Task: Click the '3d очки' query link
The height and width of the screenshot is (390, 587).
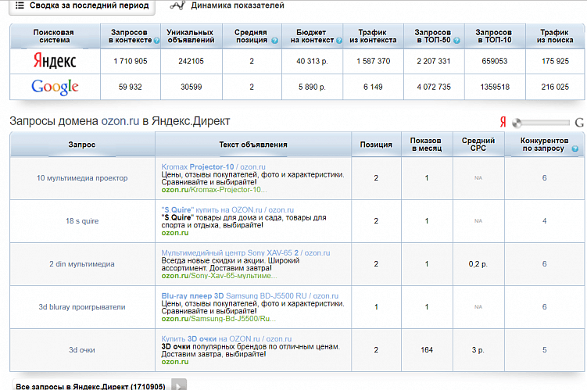Action: (x=82, y=349)
